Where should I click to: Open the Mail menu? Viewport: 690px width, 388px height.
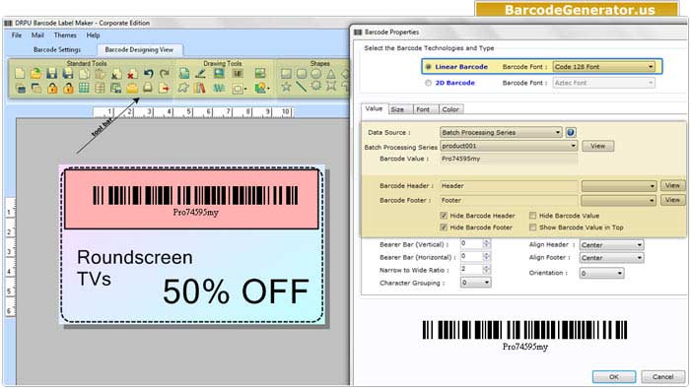pos(37,35)
